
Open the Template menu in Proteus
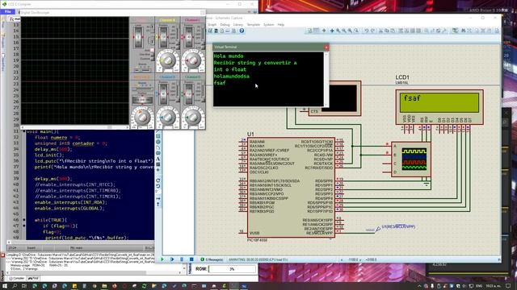tap(253, 25)
